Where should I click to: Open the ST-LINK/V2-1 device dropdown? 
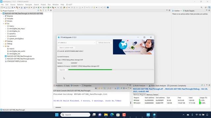tap(76, 43)
